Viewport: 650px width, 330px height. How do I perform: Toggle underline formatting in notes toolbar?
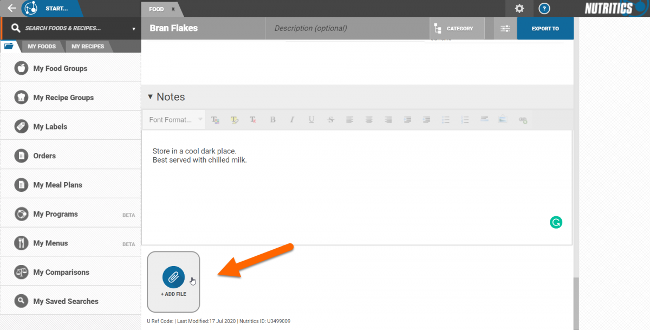pyautogui.click(x=311, y=120)
